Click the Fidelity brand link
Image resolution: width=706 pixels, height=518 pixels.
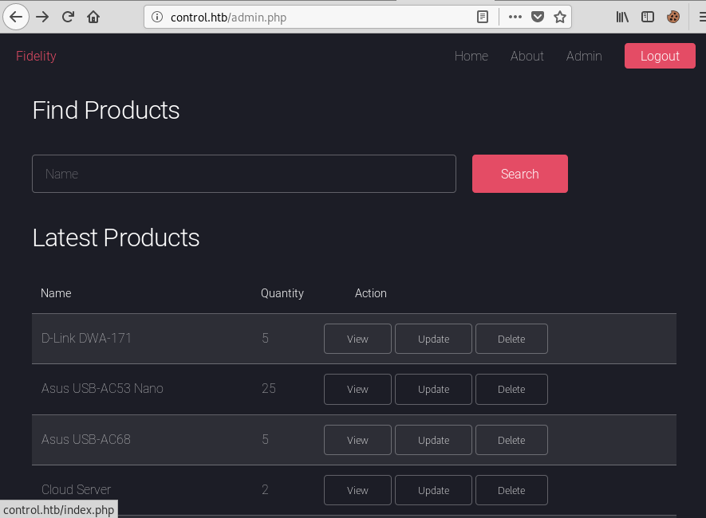click(36, 56)
